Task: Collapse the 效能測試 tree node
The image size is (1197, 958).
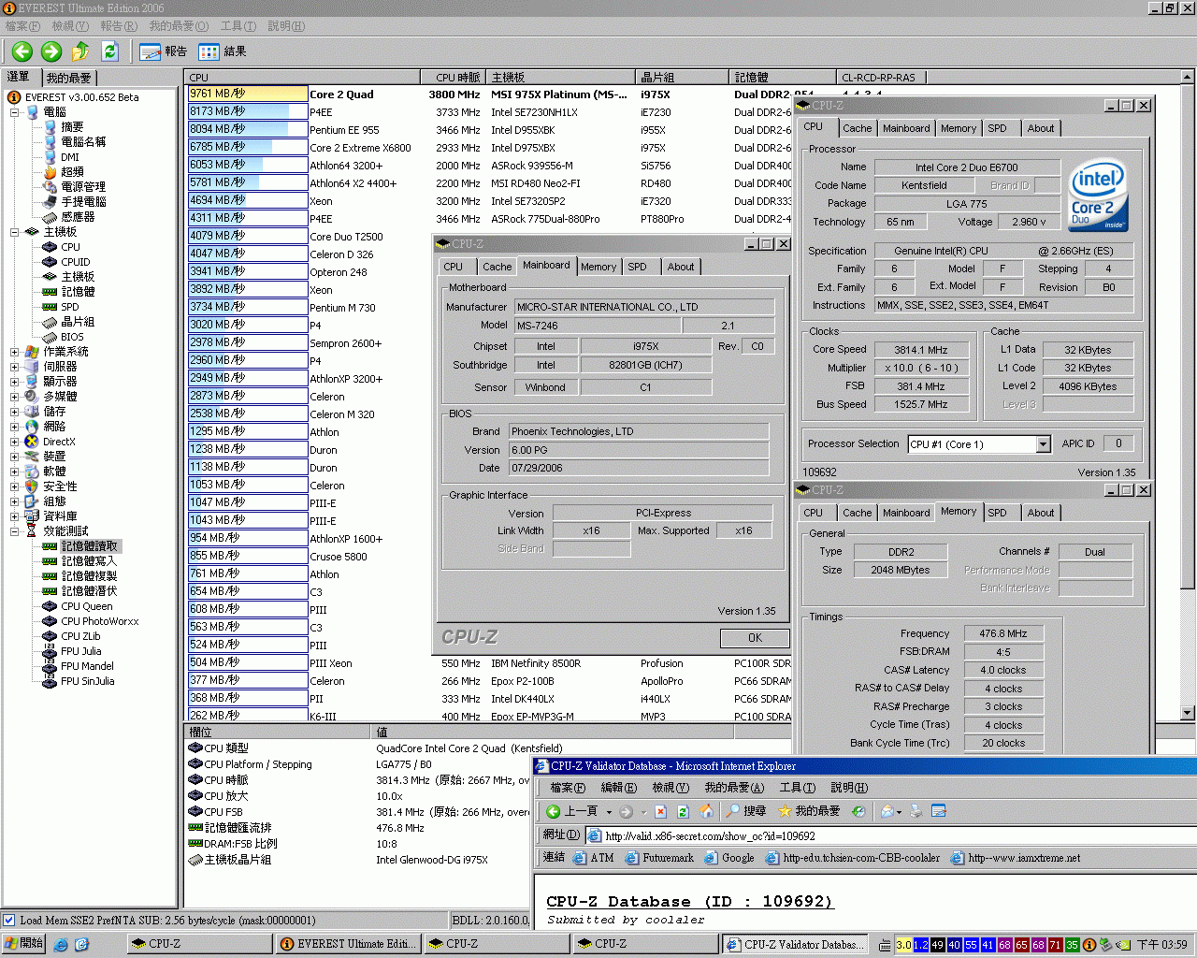Action: (x=15, y=531)
